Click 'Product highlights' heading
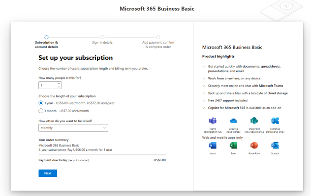 click(x=218, y=56)
